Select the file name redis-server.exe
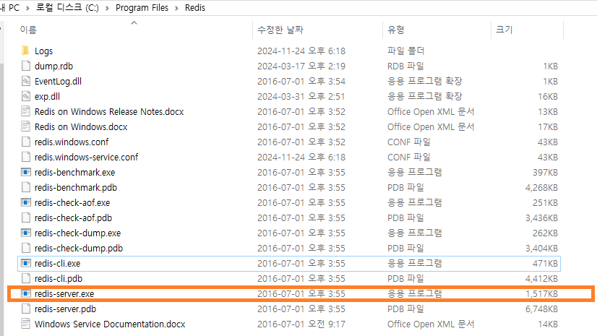This screenshot has height=336, width=597. coord(64,294)
